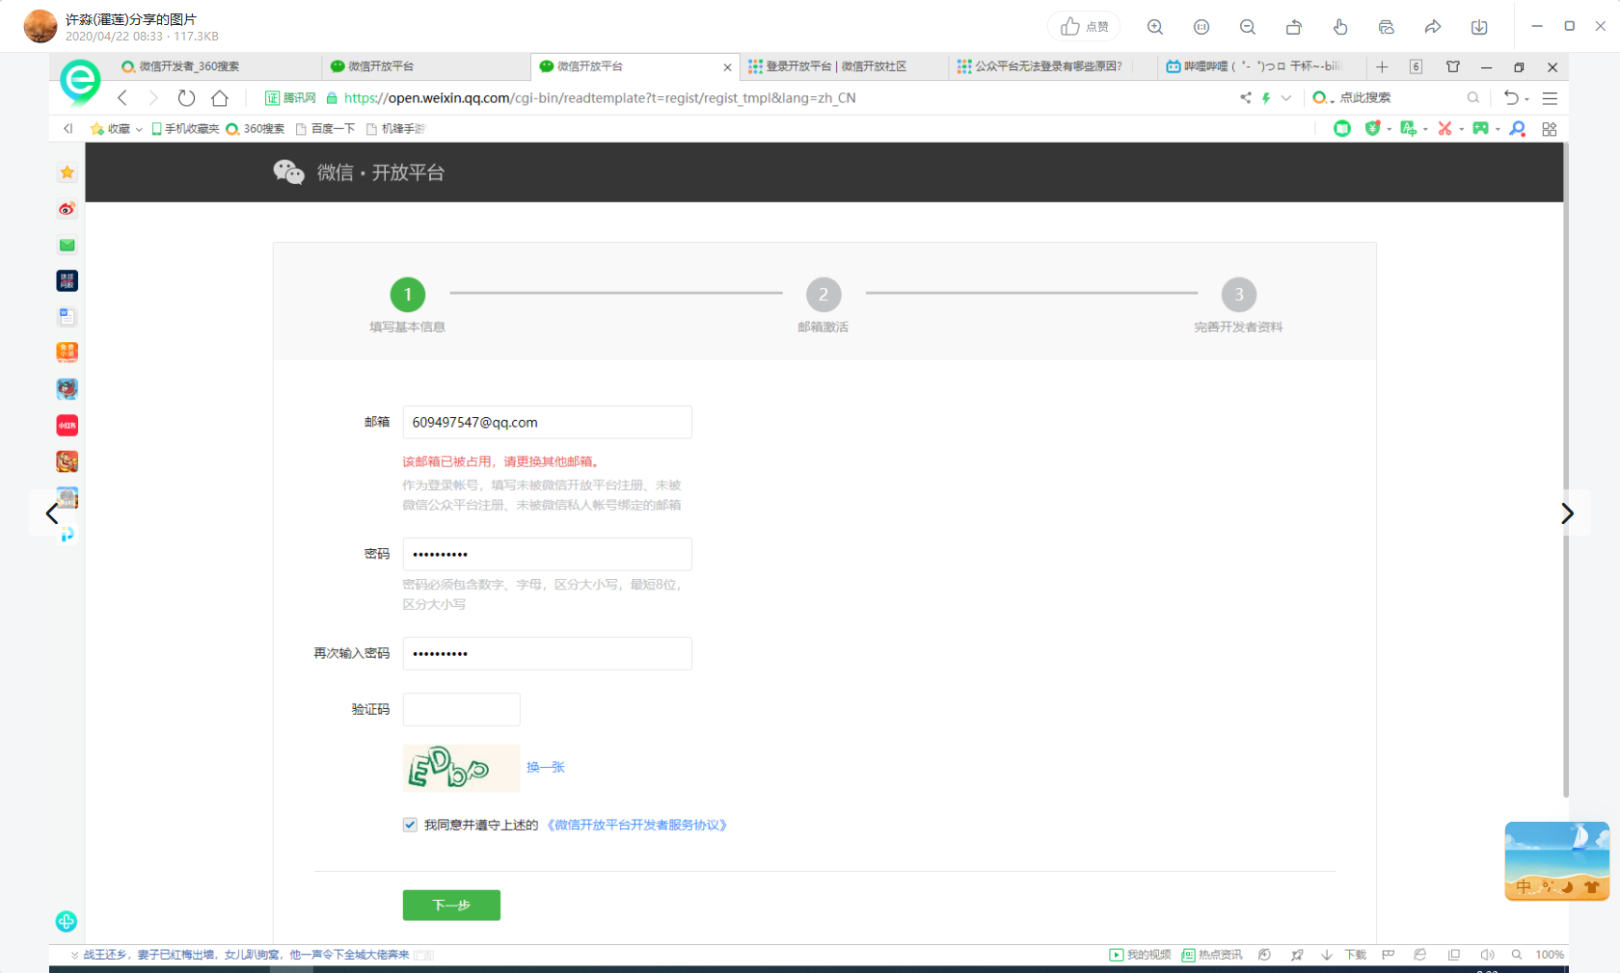Click the page vertical scrollbar
Viewport: 1620px width, 973px height.
tap(1565, 471)
